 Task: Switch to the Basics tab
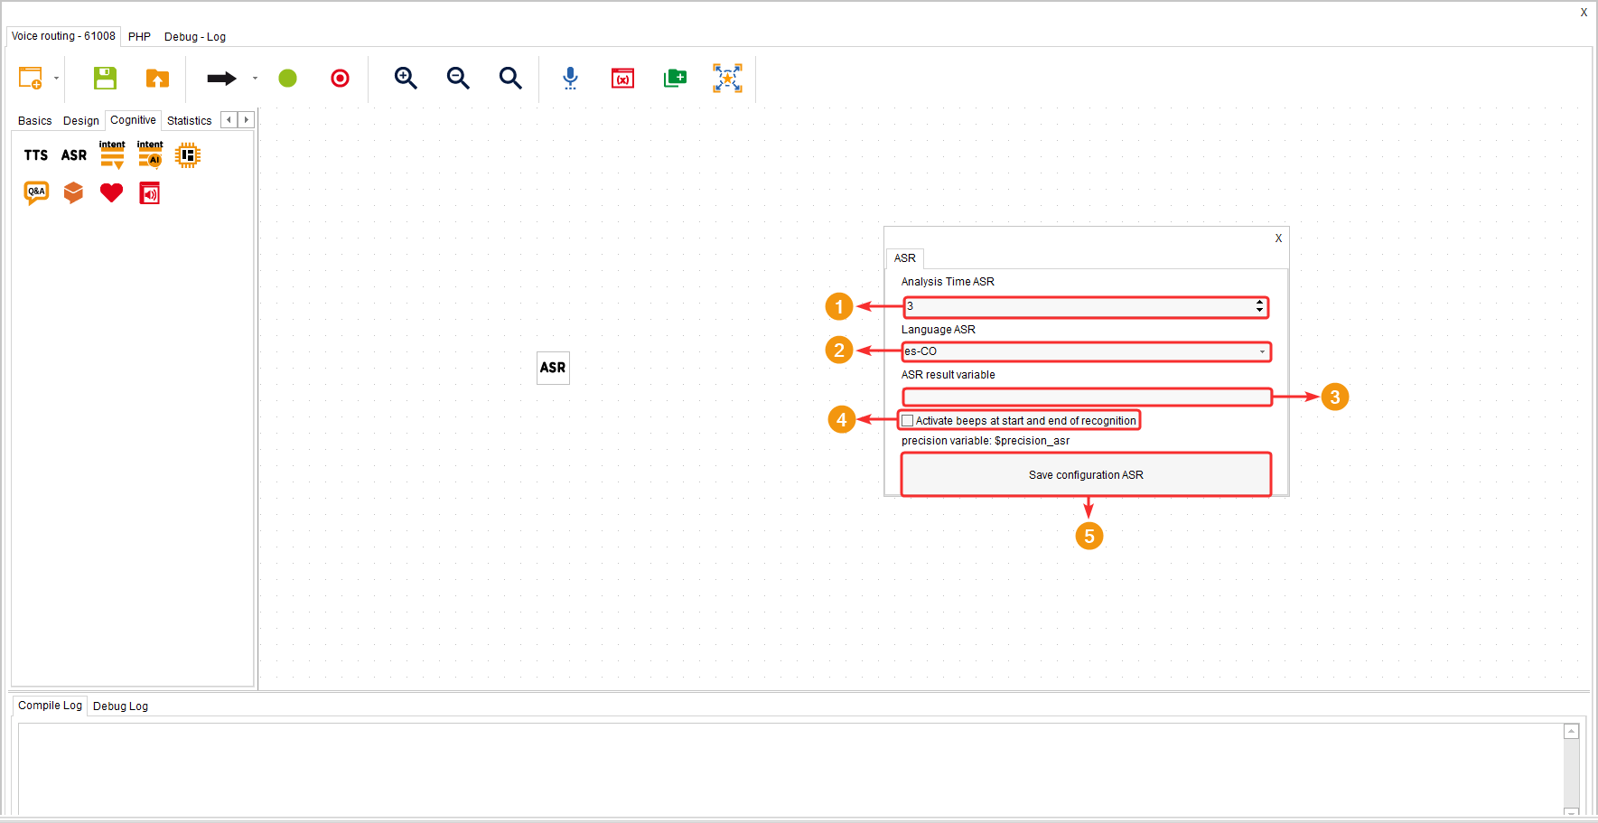point(35,121)
